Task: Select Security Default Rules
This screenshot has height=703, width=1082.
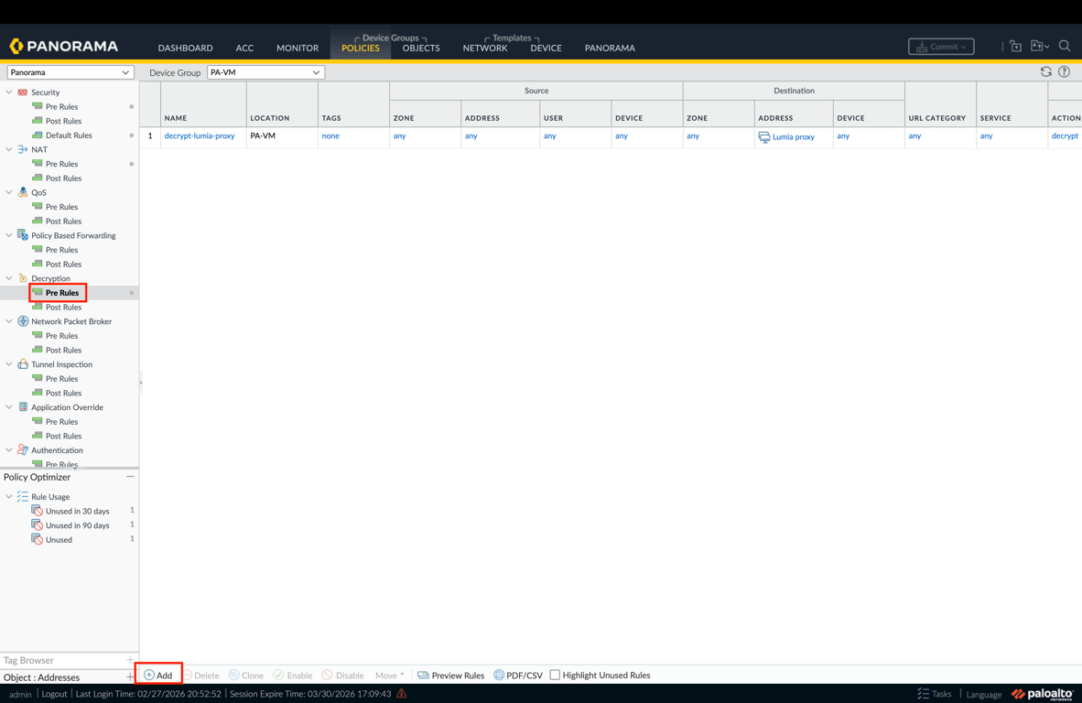Action: [x=69, y=135]
